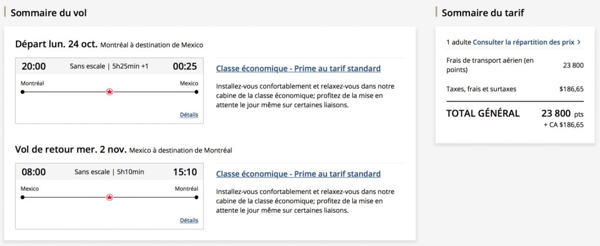The height and width of the screenshot is (246, 600).
Task: Select the 08:00 return departure time
Action: click(33, 172)
